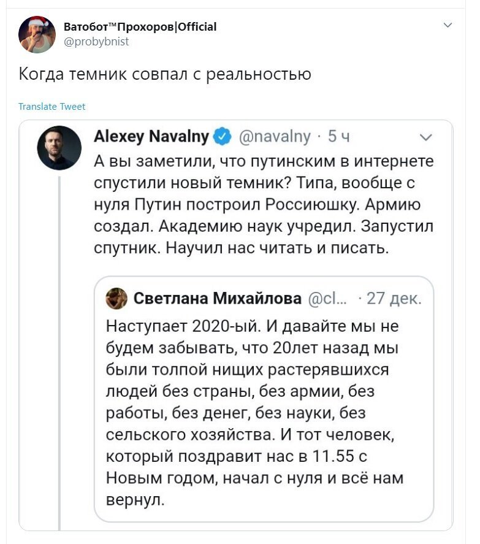Open Navalny quoted tweet options chevron
The width and height of the screenshot is (480, 544).
426,137
